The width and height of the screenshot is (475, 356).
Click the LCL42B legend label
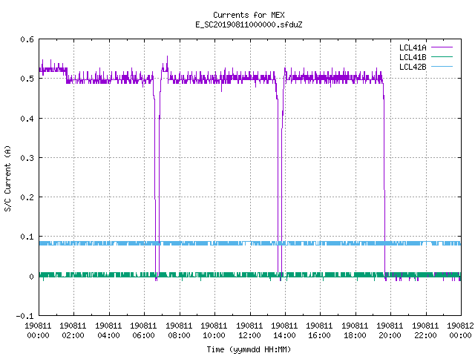click(x=413, y=67)
